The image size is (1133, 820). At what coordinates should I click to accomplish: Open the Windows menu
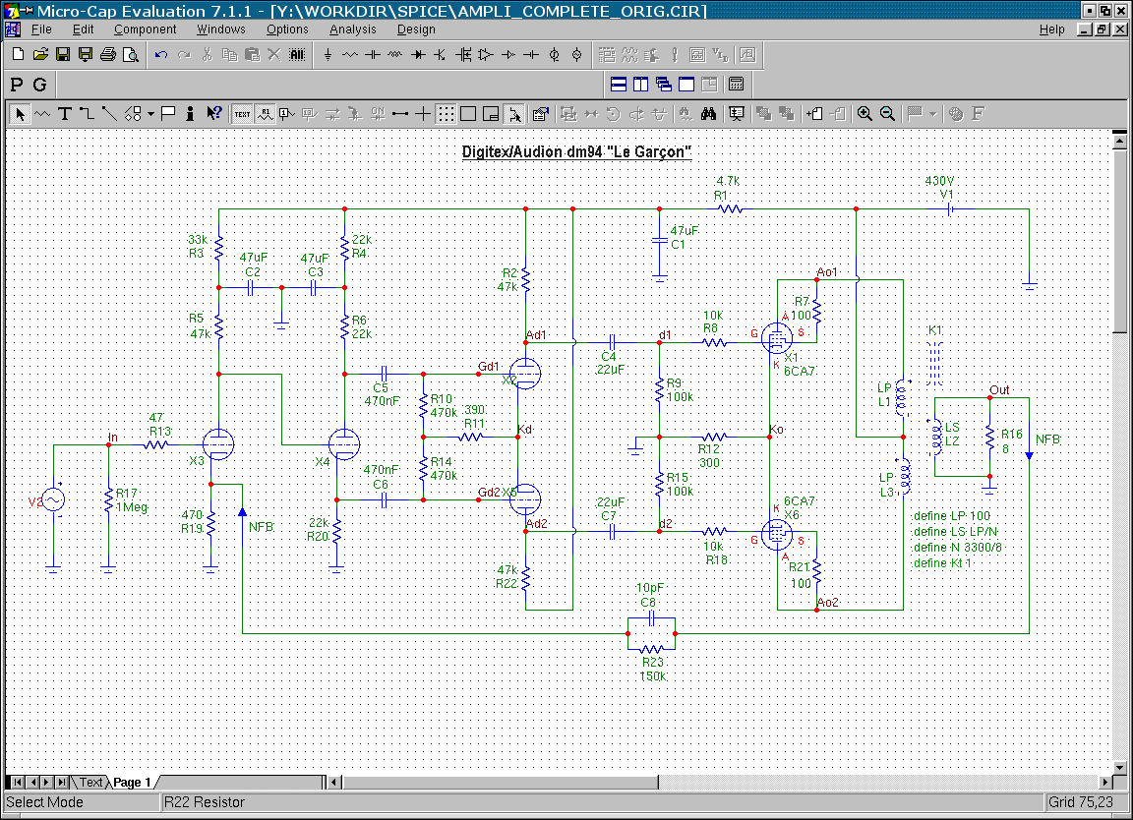(221, 29)
